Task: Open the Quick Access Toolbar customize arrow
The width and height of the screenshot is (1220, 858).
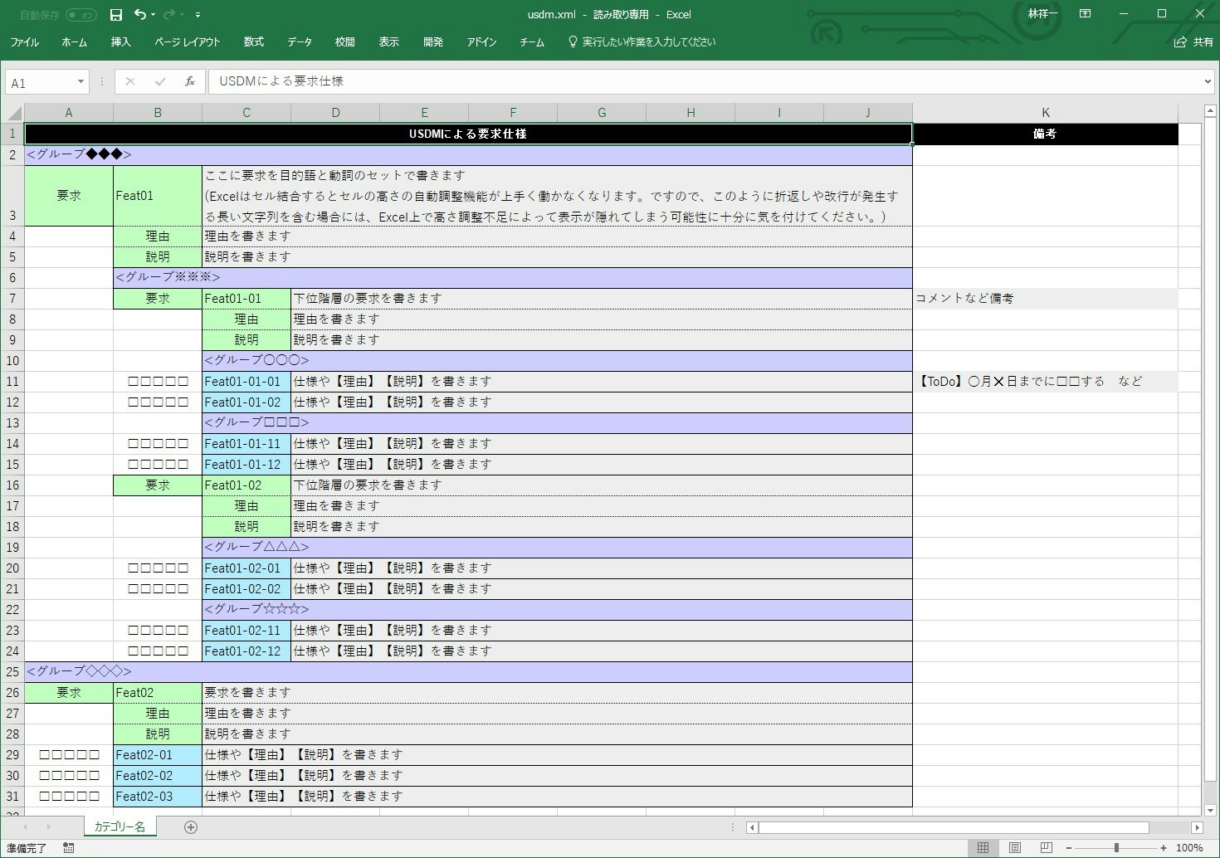Action: pyautogui.click(x=198, y=15)
